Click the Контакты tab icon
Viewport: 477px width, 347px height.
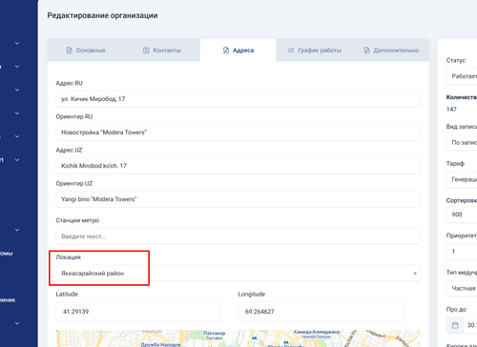tap(146, 51)
